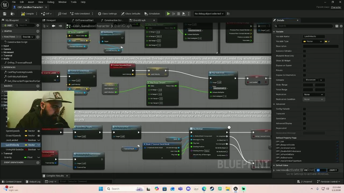The height and width of the screenshot is (193, 344).
Task: Open Unreal Editor from the Windows taskbar
Action: (236, 189)
